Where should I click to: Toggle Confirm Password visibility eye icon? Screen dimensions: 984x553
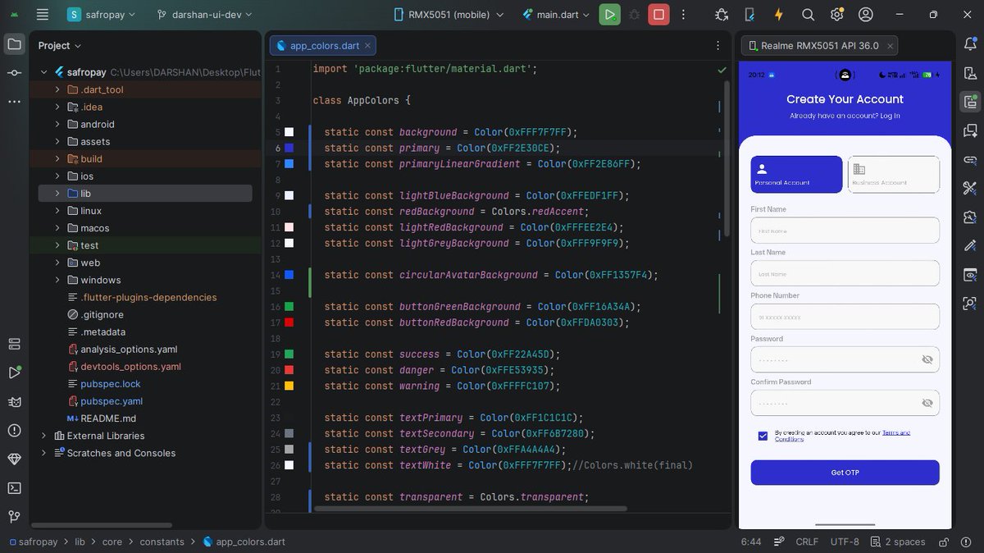[927, 403]
